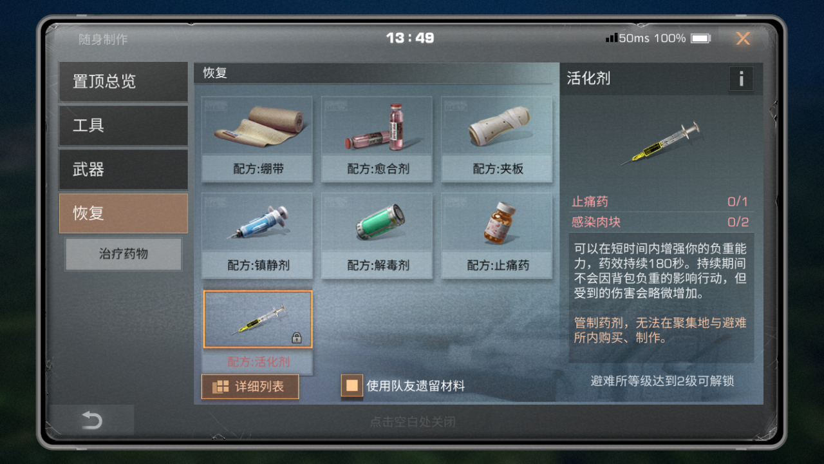Select the 绷带 bandage recipe icon
This screenshot has height=464, width=824.
tap(257, 139)
